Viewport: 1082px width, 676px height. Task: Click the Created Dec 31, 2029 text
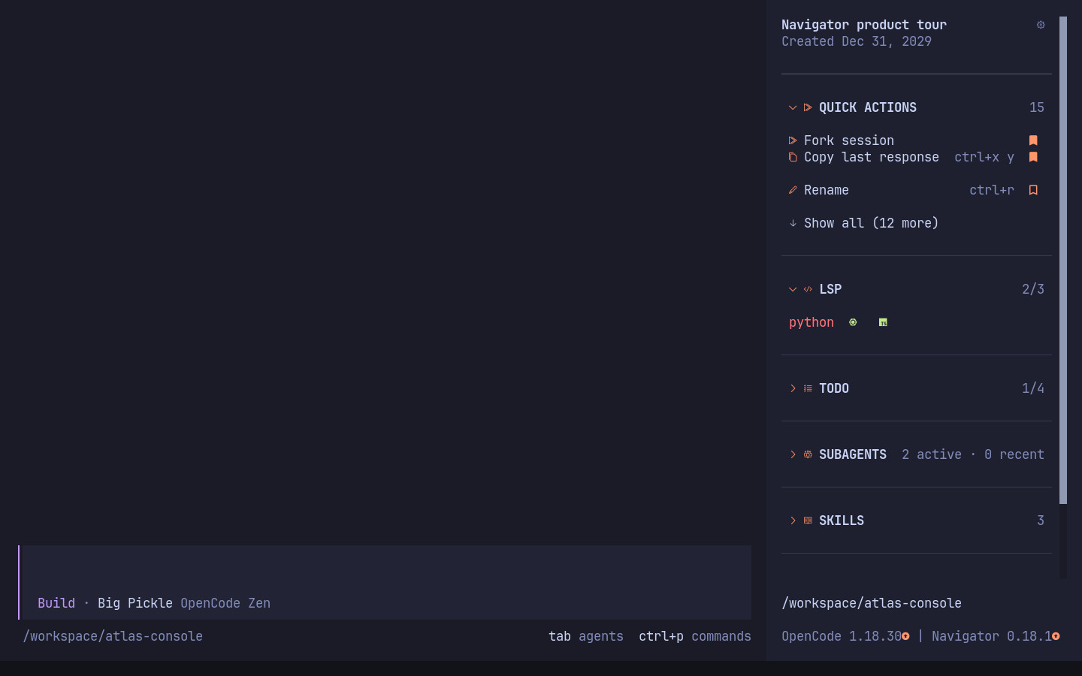857,41
